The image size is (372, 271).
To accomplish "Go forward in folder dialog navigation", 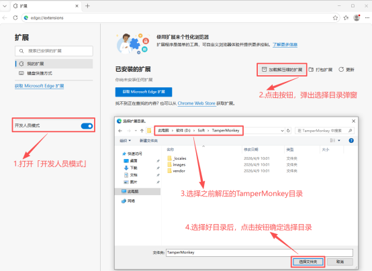I will pos(129,131).
